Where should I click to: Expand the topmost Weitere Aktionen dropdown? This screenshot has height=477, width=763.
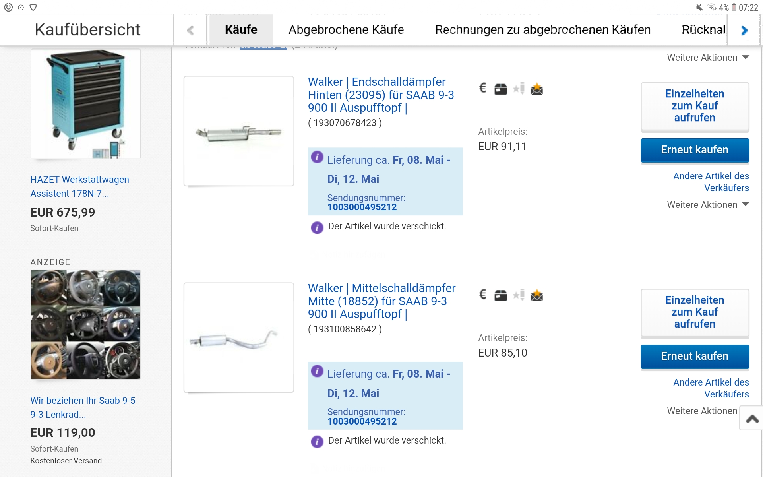[708, 58]
